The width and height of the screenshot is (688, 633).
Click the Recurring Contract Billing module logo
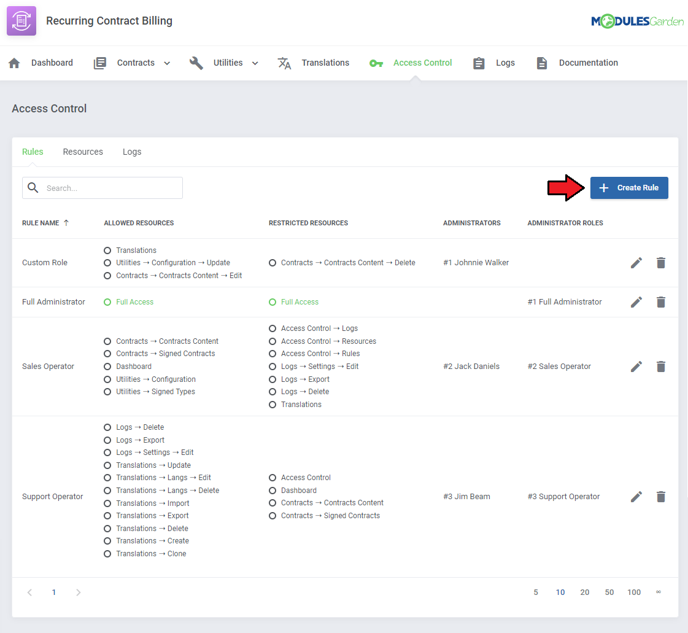click(x=21, y=21)
